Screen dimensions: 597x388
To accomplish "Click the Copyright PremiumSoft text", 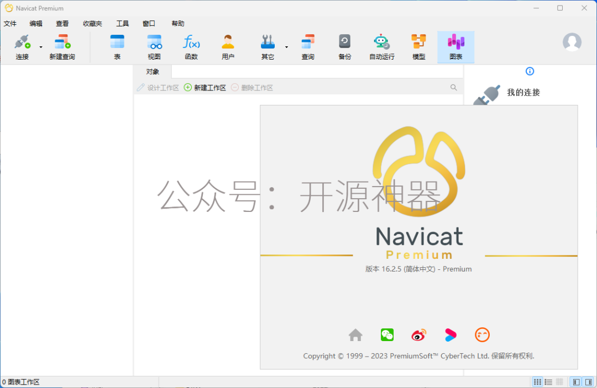I will point(419,356).
